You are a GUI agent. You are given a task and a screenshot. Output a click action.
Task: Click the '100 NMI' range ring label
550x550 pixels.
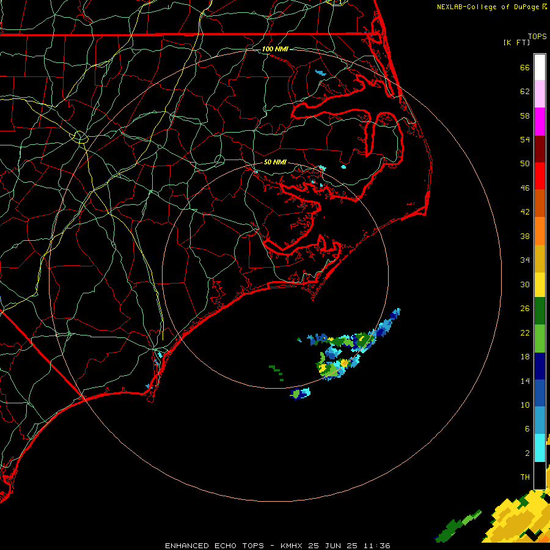tap(275, 49)
